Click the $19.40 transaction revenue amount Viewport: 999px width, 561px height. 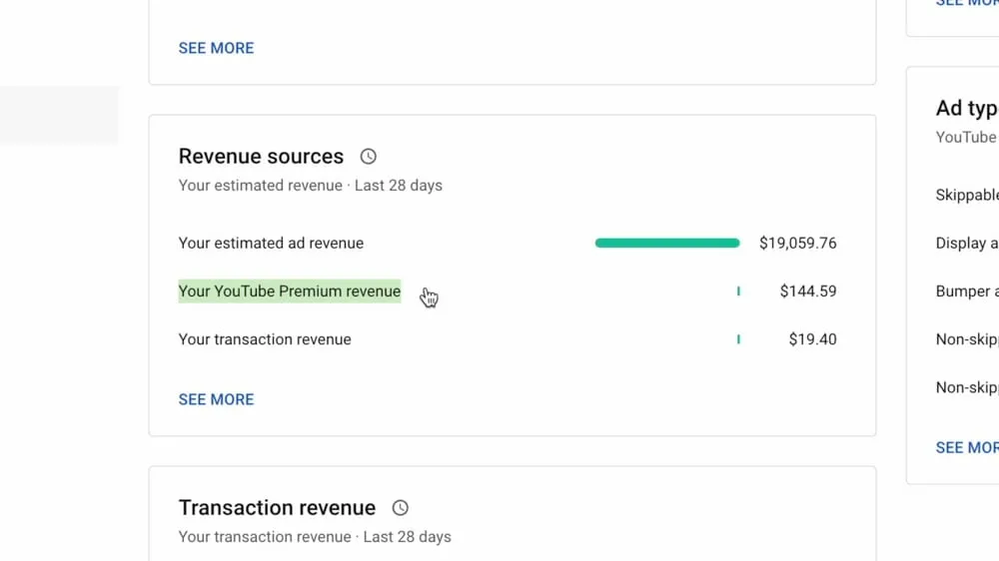coord(812,339)
